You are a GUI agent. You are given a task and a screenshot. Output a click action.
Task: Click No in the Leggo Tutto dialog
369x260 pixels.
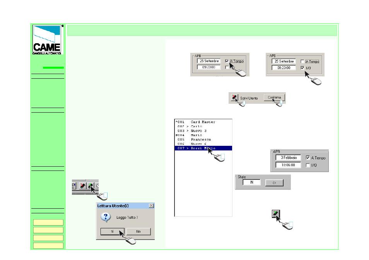[x=138, y=231]
